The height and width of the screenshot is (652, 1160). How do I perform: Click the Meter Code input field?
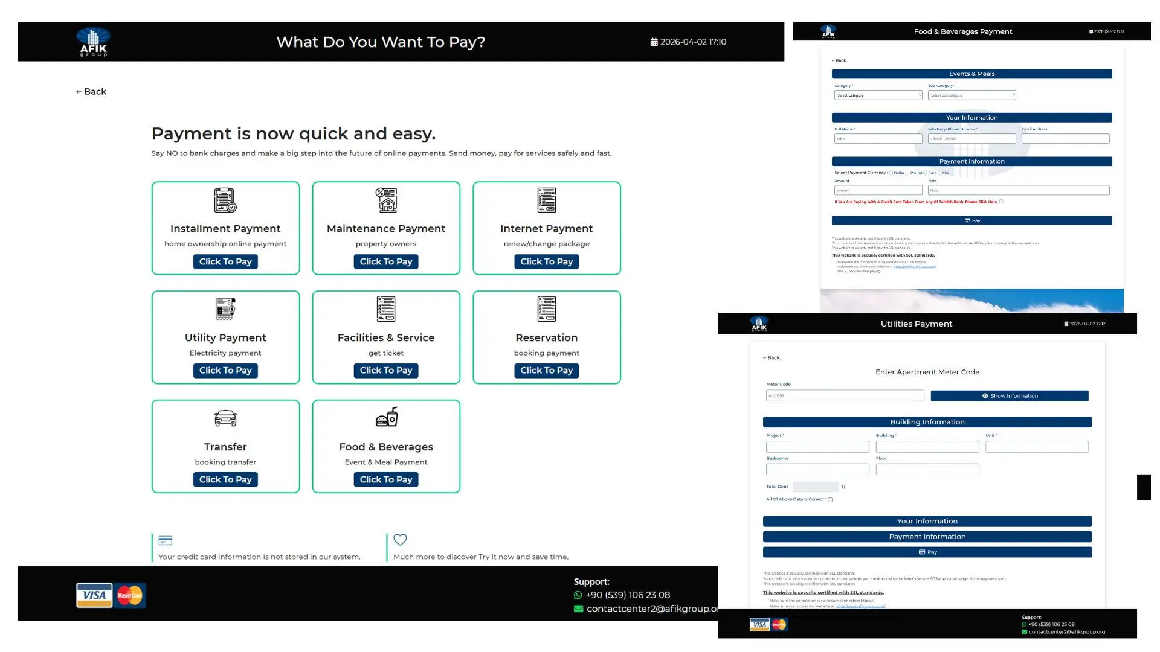click(845, 396)
